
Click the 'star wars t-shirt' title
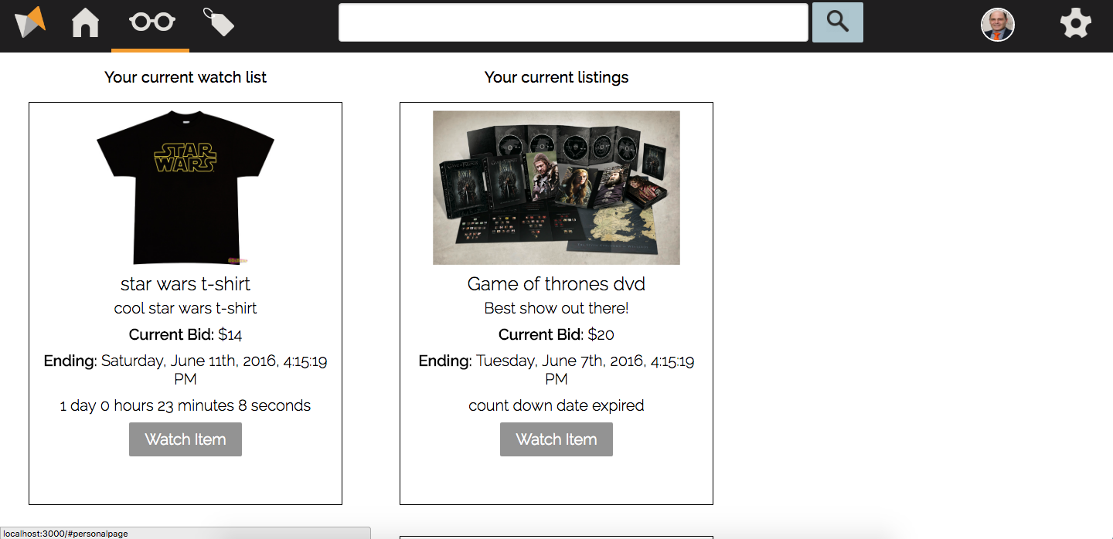(x=185, y=284)
